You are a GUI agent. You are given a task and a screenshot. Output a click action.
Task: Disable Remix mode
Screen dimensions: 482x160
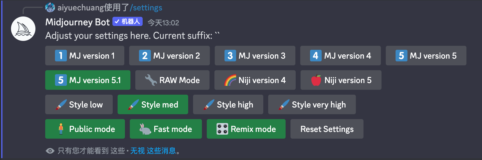click(246, 129)
